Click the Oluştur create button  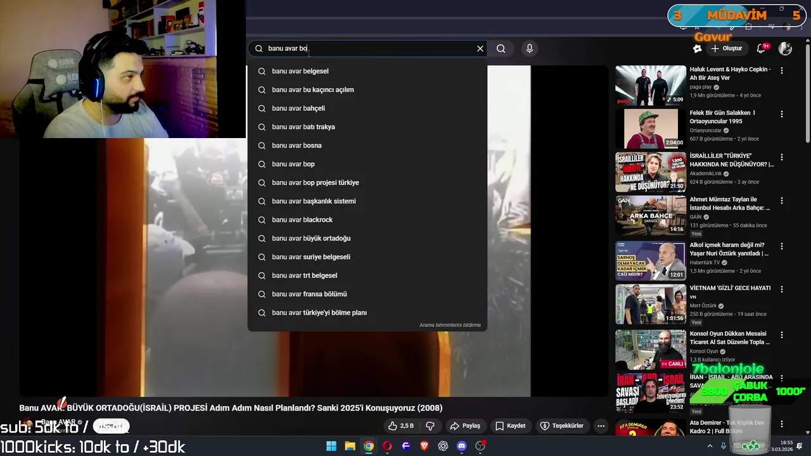coord(726,49)
